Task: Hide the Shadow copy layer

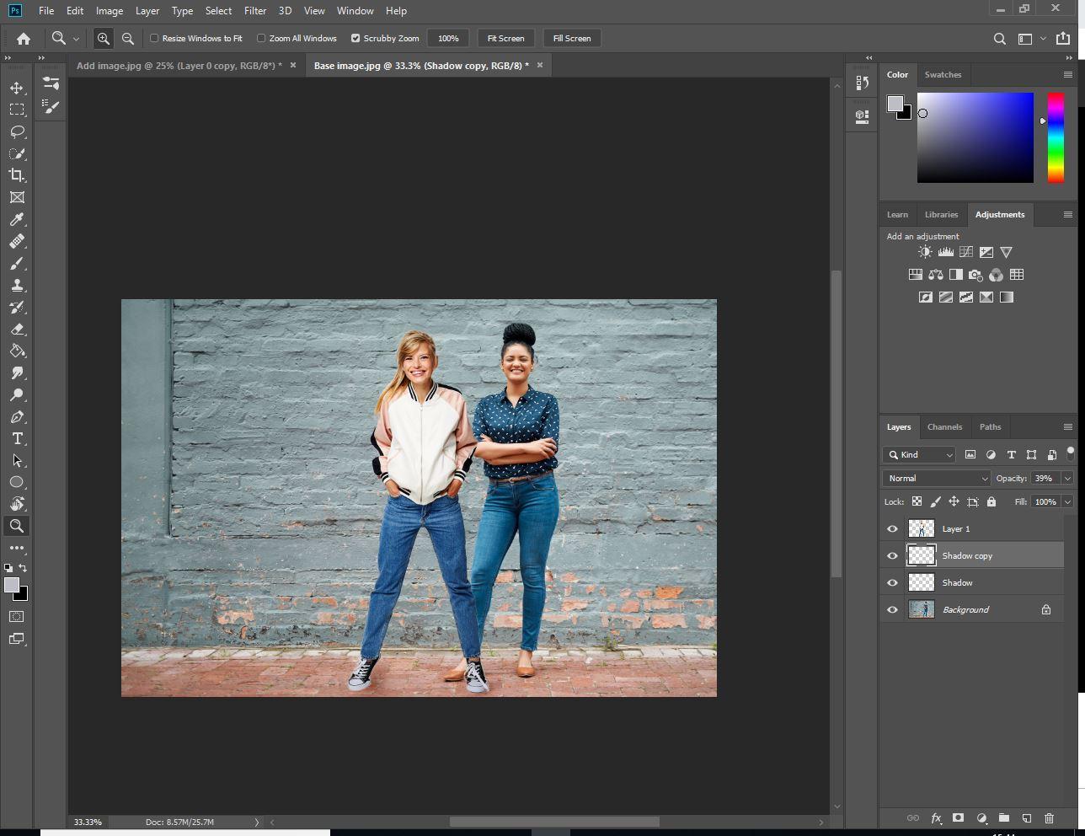Action: tap(892, 555)
